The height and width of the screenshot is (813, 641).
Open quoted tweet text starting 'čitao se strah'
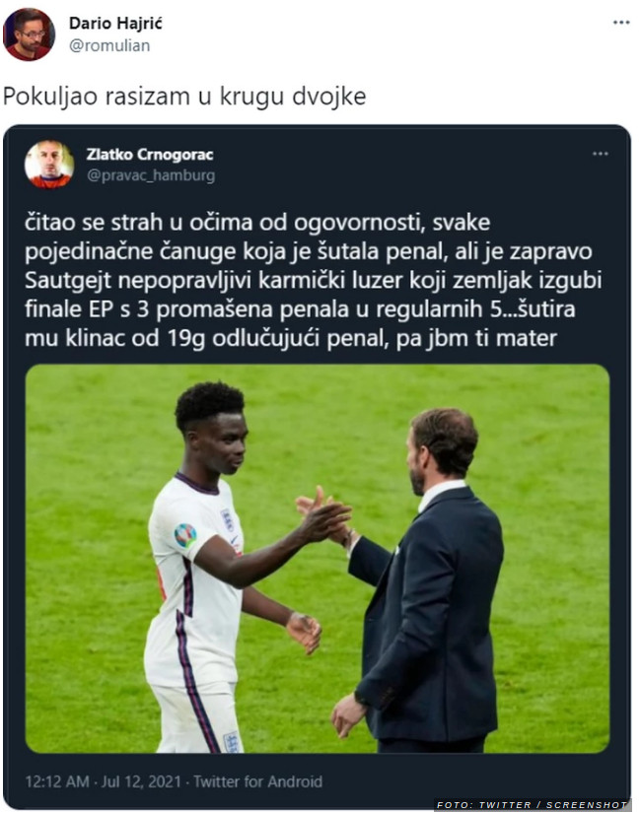[313, 280]
